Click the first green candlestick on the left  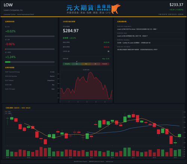[7, 118]
